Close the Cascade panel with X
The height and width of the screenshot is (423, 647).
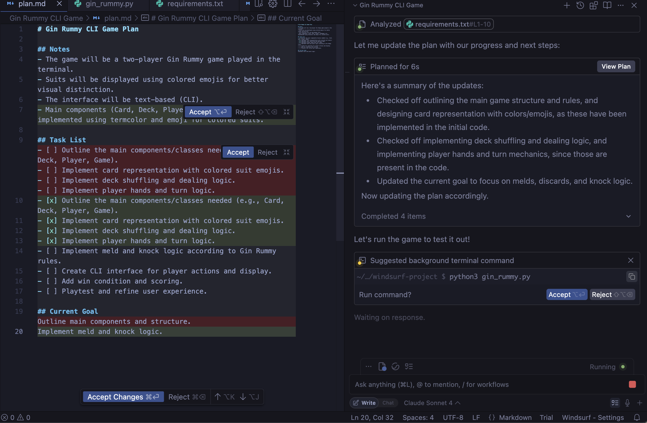tap(634, 5)
